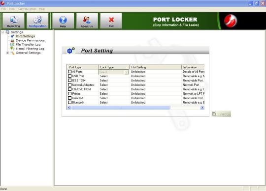Click the Port Settings tree icon
The width and height of the screenshot is (266, 191).
(x=12, y=36)
